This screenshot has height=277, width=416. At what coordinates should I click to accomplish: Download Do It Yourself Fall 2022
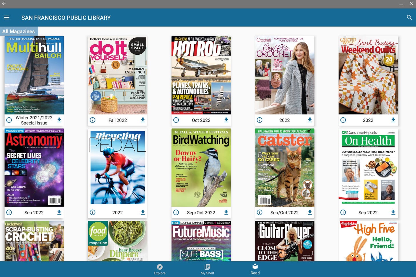(x=143, y=120)
